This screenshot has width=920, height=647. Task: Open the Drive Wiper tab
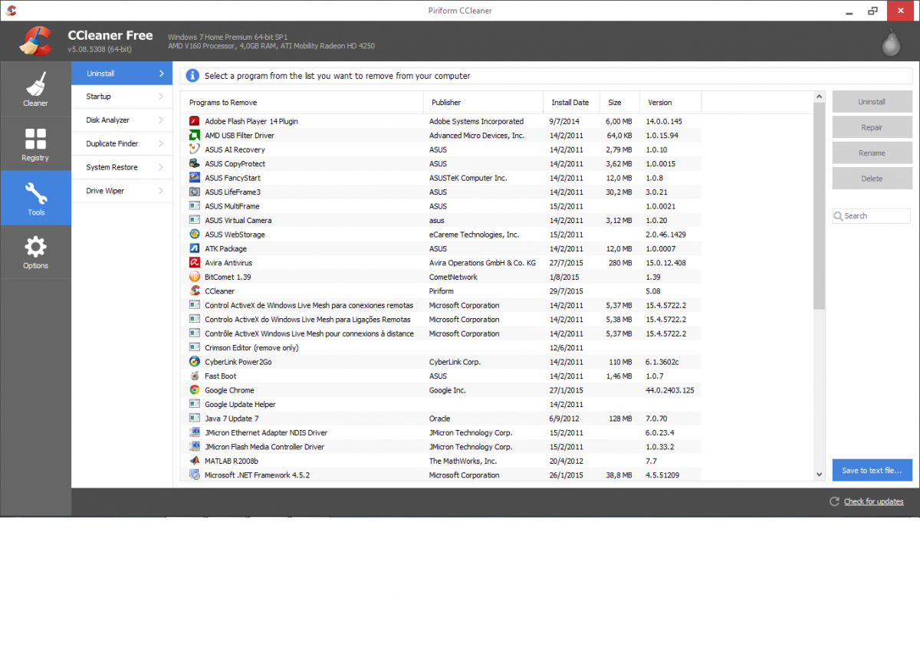(x=122, y=191)
